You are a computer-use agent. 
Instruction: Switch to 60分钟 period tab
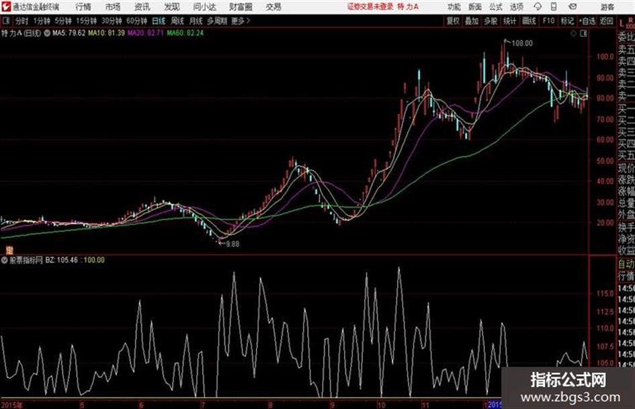136,21
